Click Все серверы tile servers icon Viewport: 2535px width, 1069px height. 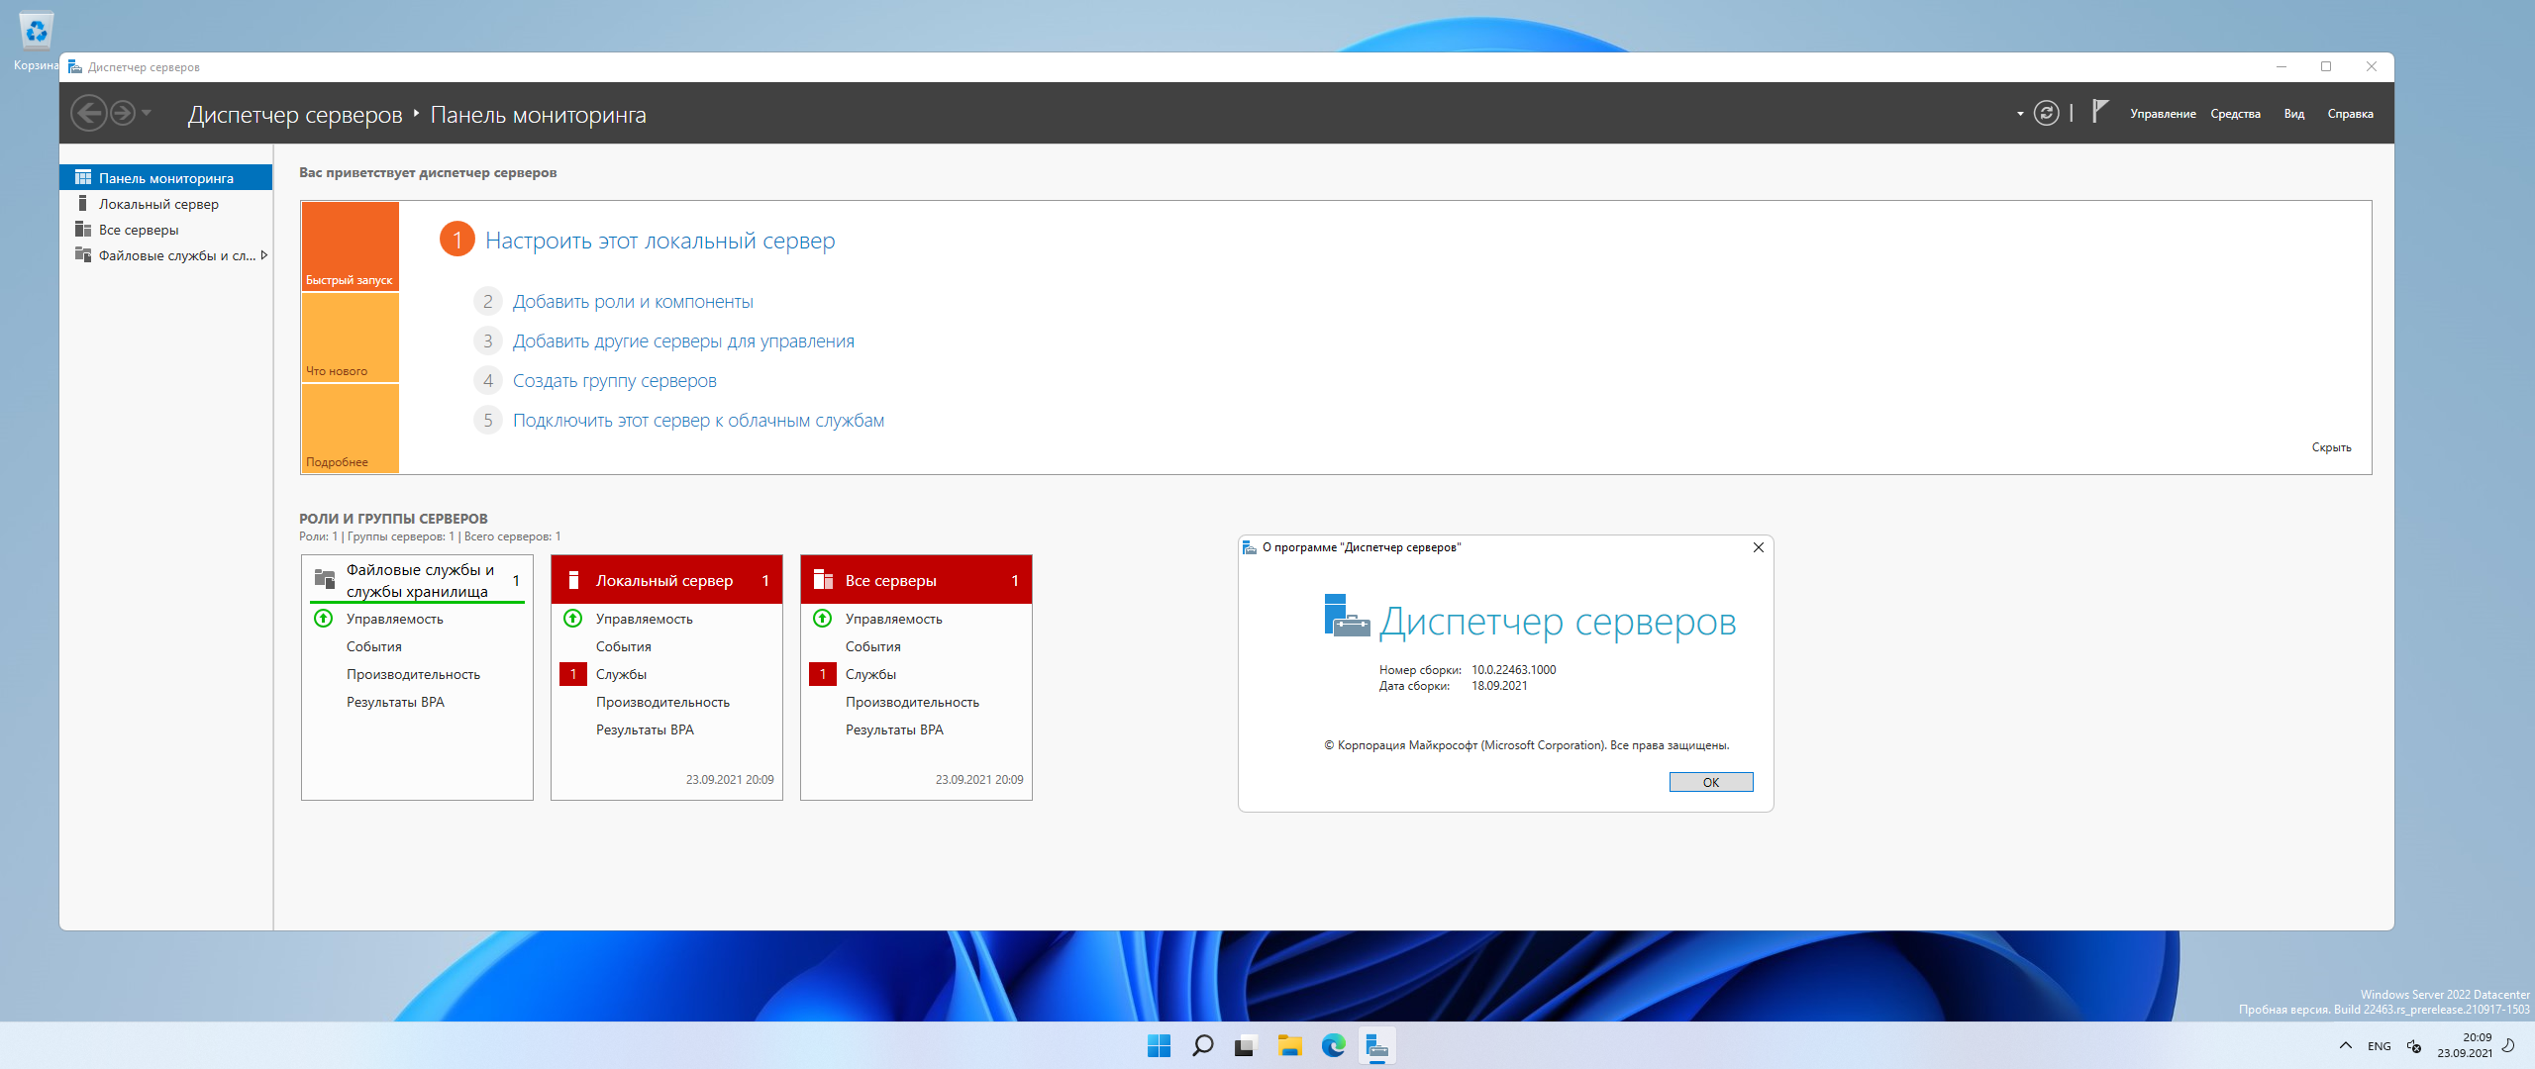pyautogui.click(x=823, y=580)
